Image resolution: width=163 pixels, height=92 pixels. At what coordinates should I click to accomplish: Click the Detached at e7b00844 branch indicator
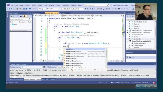pos(140,83)
